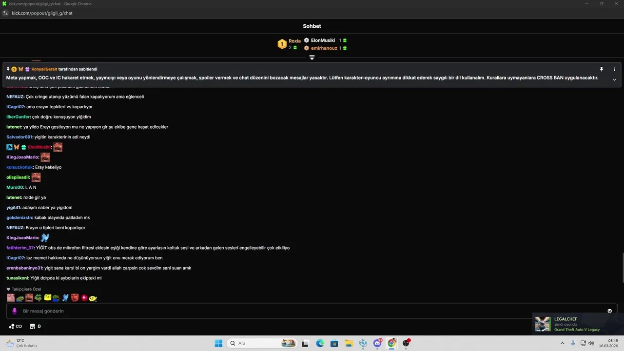Insert the second emote, green Pepe frog

point(20,298)
